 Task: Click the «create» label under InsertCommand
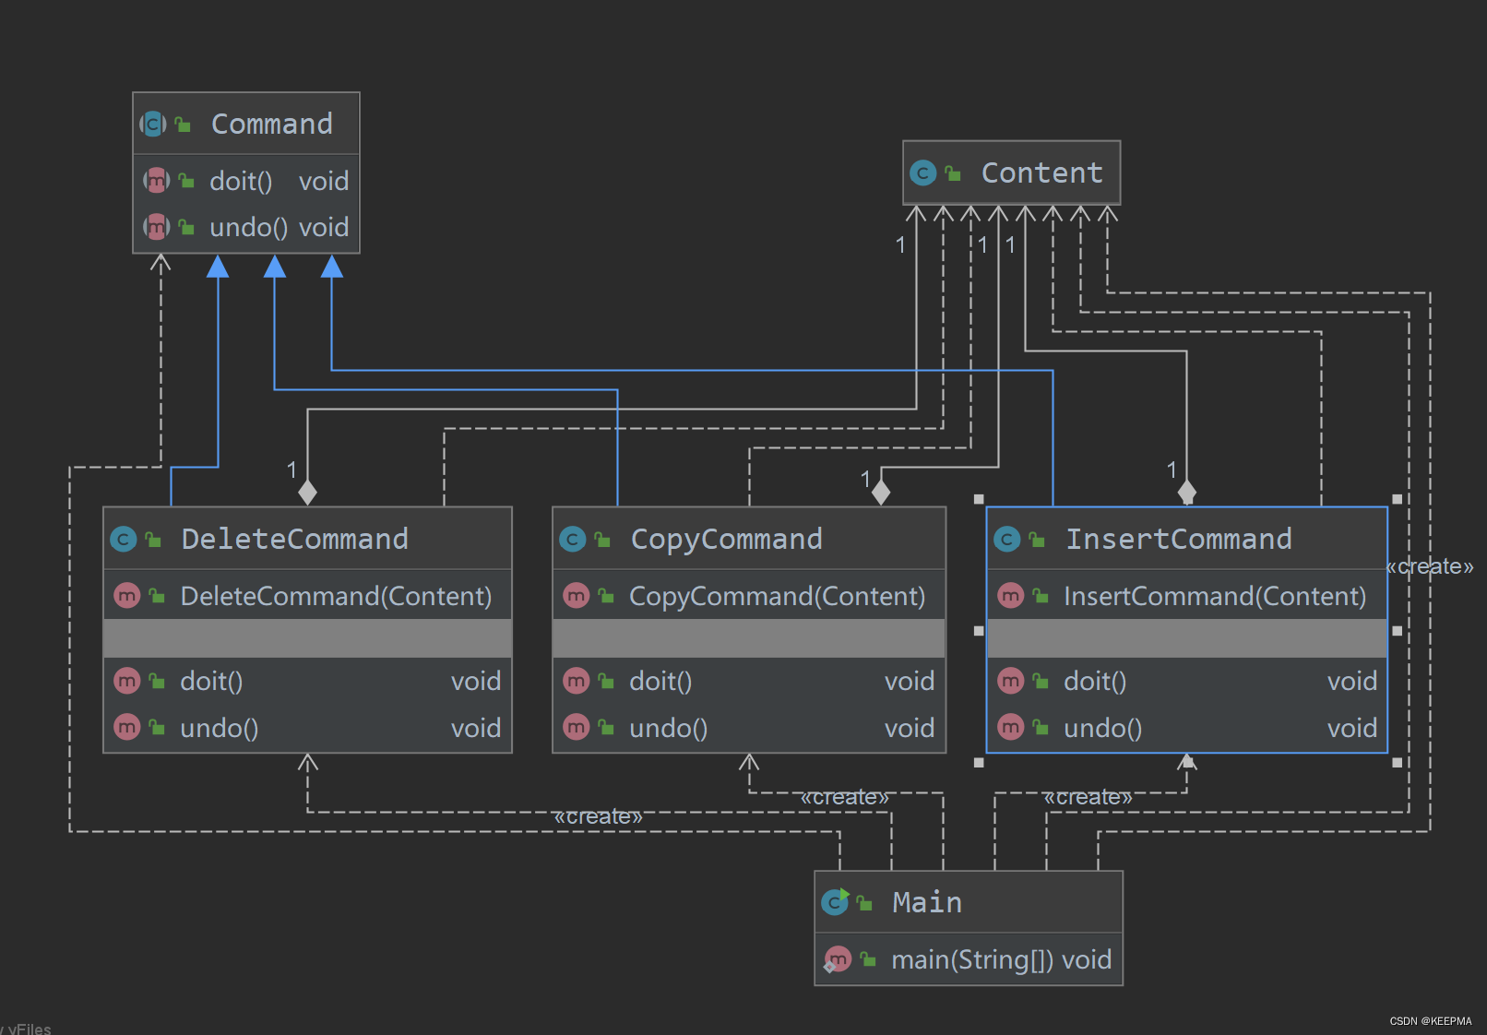pyautogui.click(x=1088, y=797)
